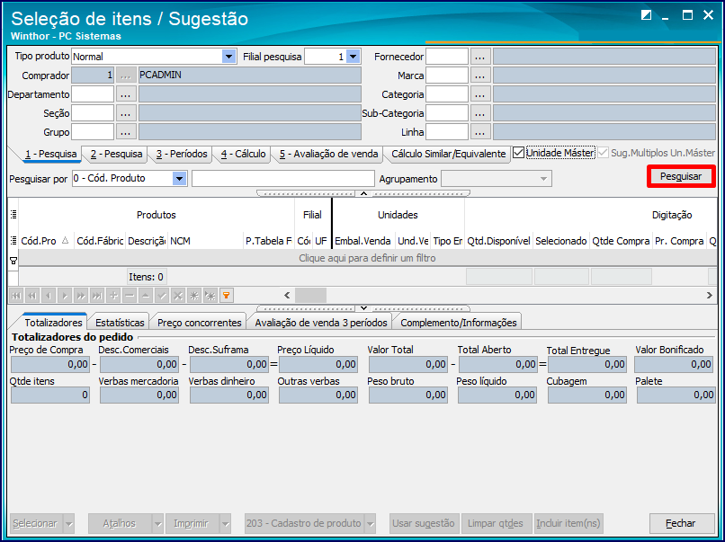Collapse lower panel with down chevron splitter
The image size is (725, 542).
[x=363, y=308]
